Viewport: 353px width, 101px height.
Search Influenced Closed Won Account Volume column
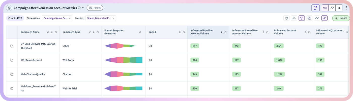coord(268,32)
